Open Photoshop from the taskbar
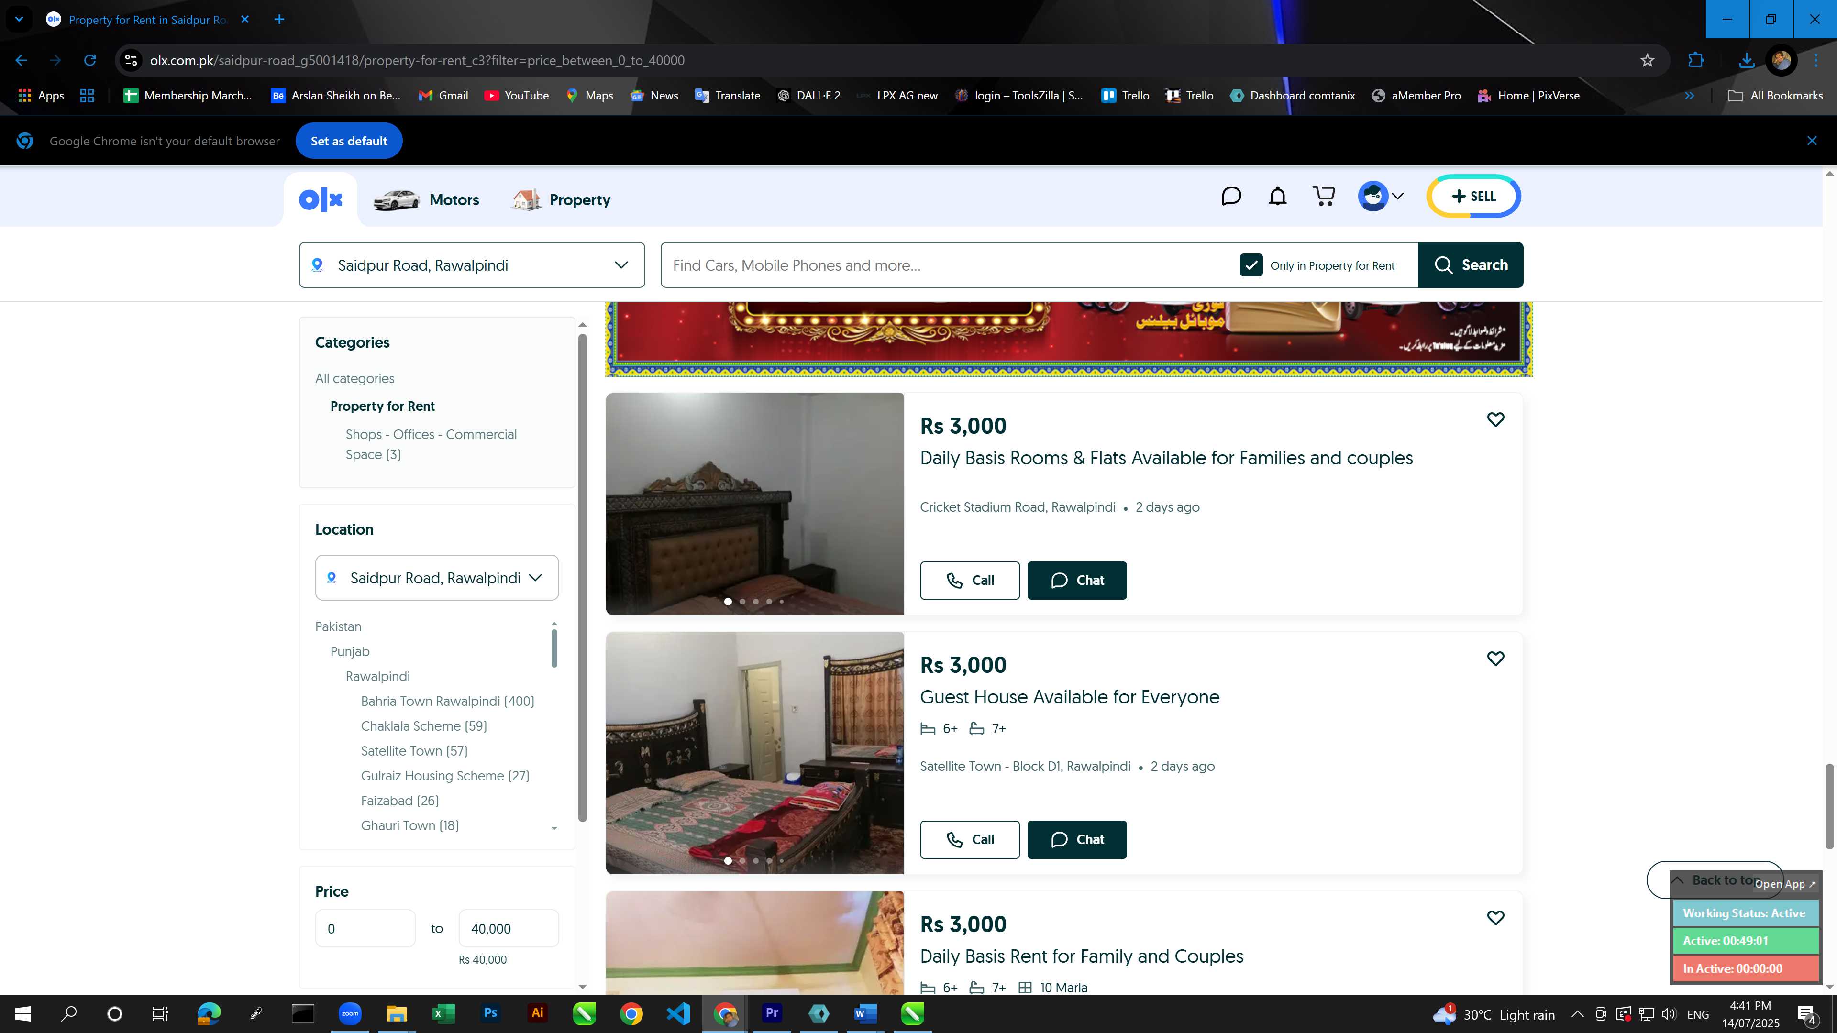This screenshot has width=1837, height=1033. 490,1013
